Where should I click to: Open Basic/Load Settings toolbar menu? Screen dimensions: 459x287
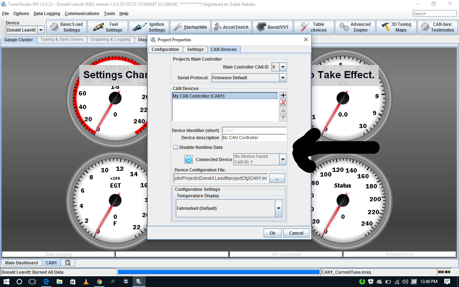tap(66, 27)
